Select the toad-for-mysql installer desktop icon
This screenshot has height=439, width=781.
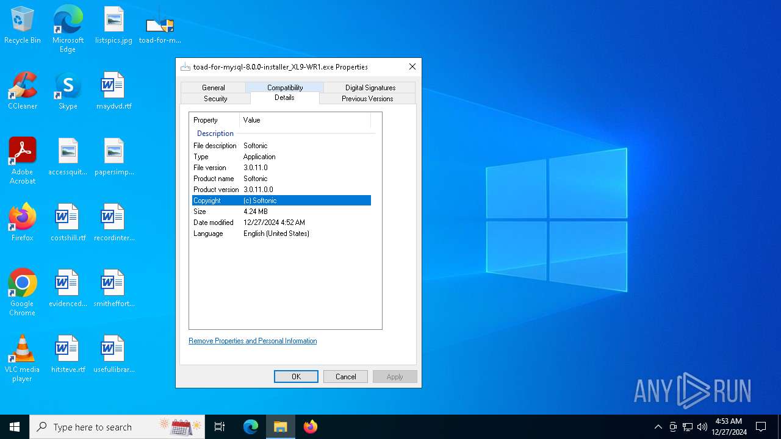point(160,25)
